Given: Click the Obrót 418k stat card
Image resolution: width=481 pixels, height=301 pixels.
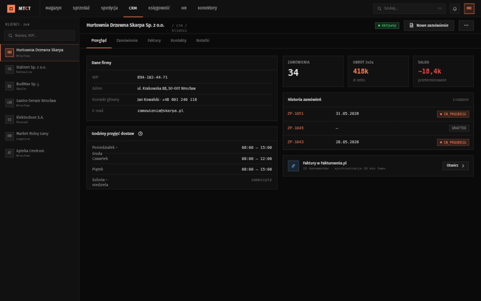Looking at the screenshot, I should pyautogui.click(x=378, y=71).
